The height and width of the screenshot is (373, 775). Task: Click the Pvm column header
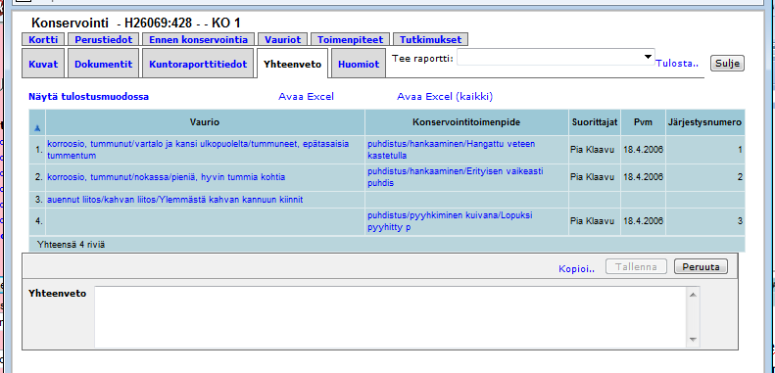coord(643,122)
